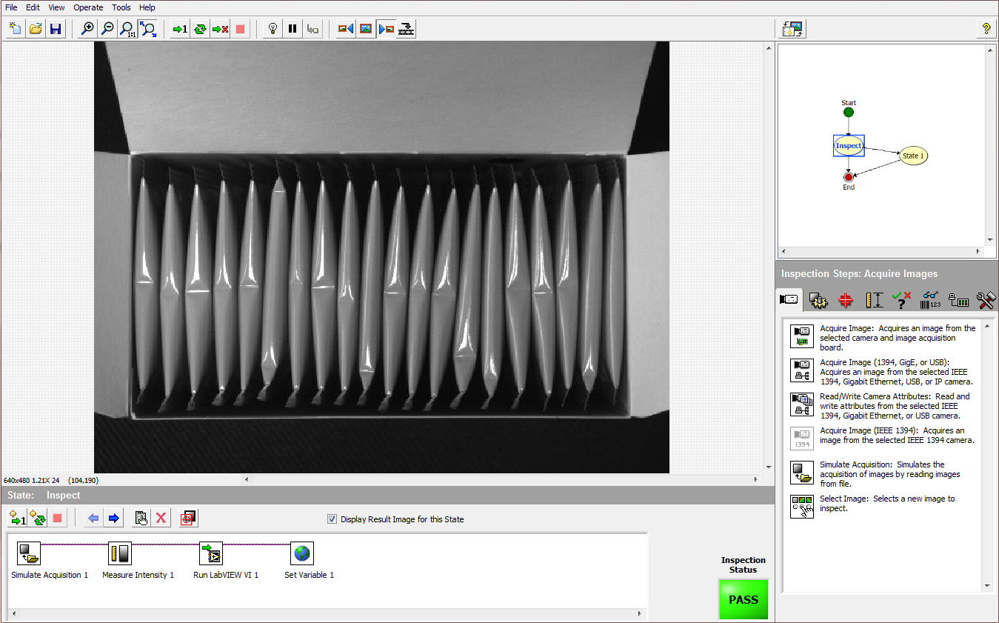Click the Set Variable 1 globe step
This screenshot has width=999, height=623.
tap(301, 553)
